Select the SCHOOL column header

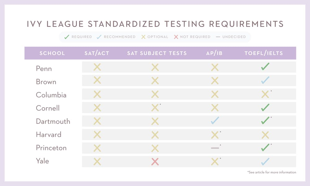coord(52,53)
